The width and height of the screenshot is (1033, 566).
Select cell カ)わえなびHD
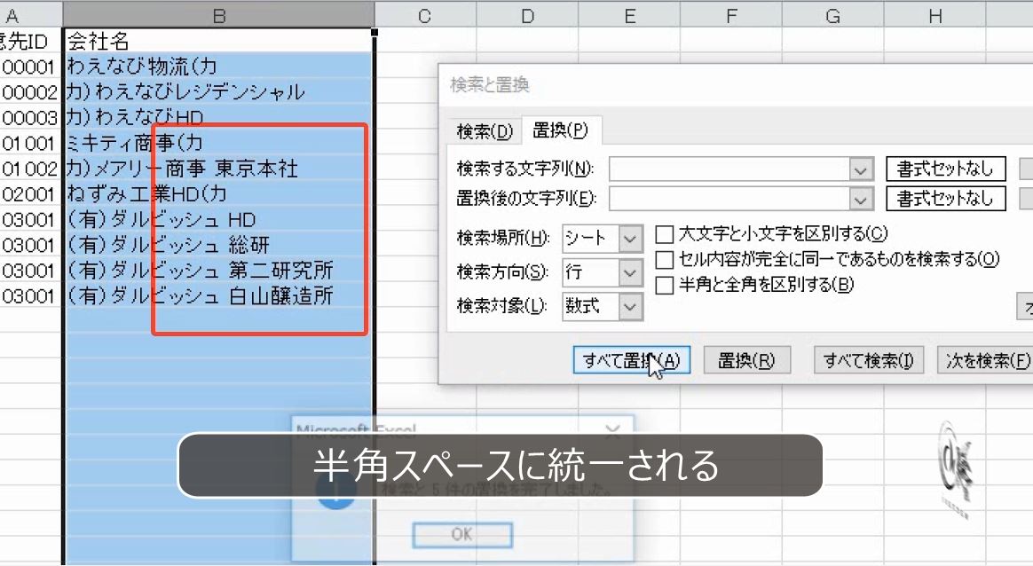pyautogui.click(x=218, y=117)
